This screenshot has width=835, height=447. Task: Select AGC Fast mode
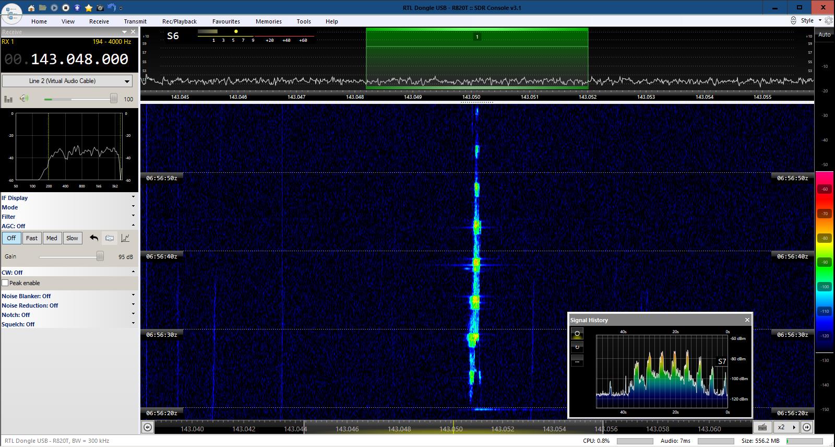pyautogui.click(x=32, y=238)
